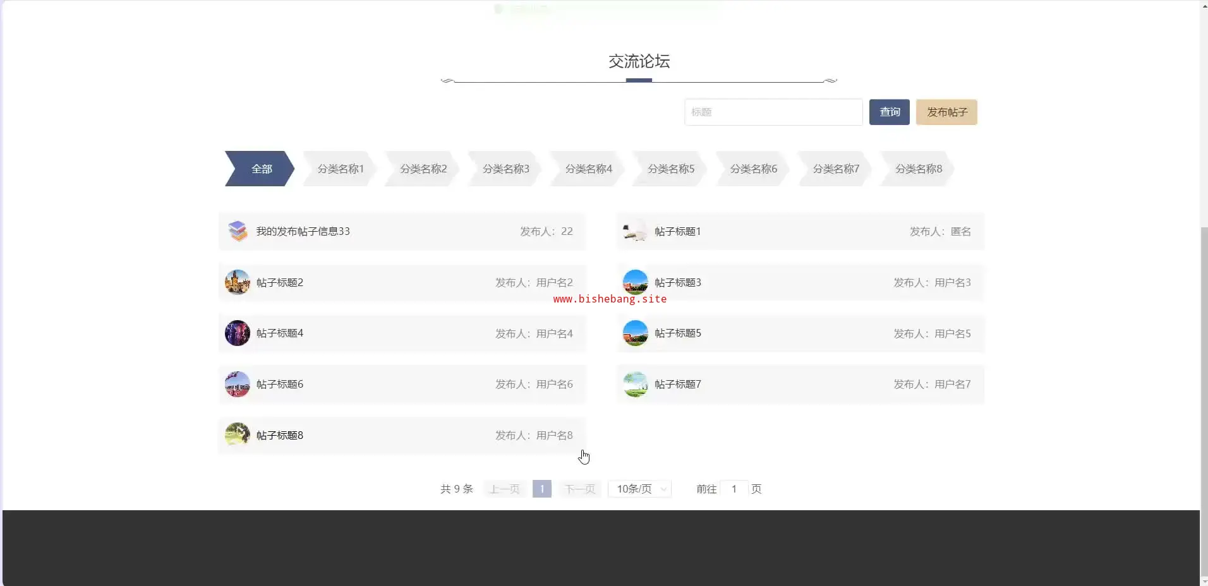The height and width of the screenshot is (586, 1208).
Task: Open avatar thumbnail beside 帖子标题4
Action: pyautogui.click(x=238, y=333)
